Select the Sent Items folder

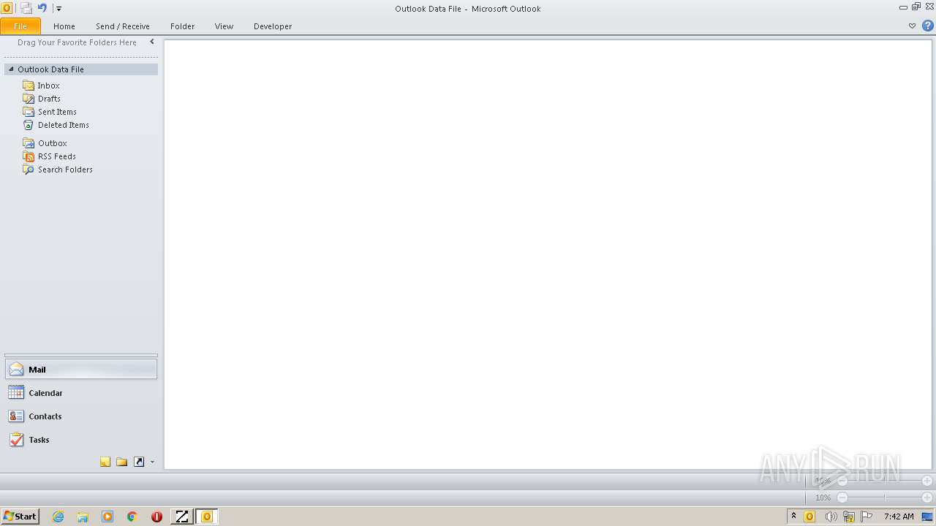(x=57, y=112)
